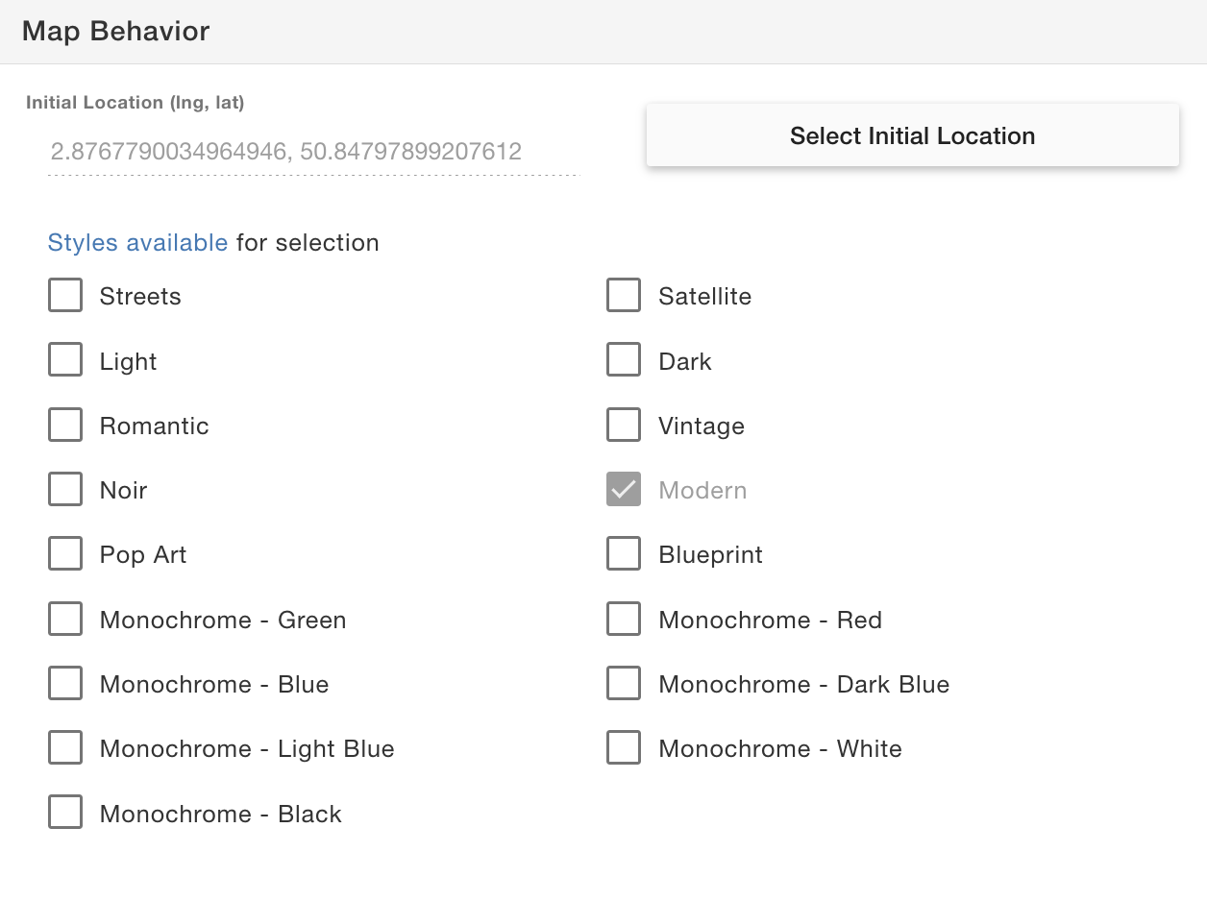Click the Select Initial Location button
Image resolution: width=1207 pixels, height=901 pixels.
(912, 135)
